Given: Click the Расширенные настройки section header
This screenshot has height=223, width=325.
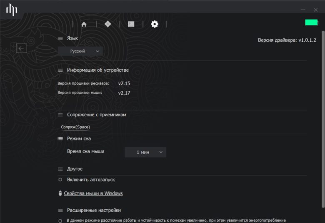Looking at the screenshot, I should pos(94,210).
